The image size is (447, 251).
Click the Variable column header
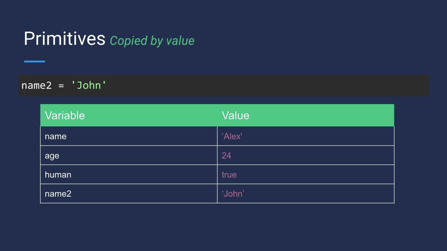[129, 115]
